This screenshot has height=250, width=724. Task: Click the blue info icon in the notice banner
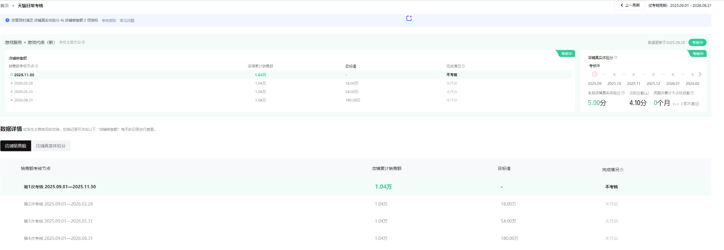point(7,20)
